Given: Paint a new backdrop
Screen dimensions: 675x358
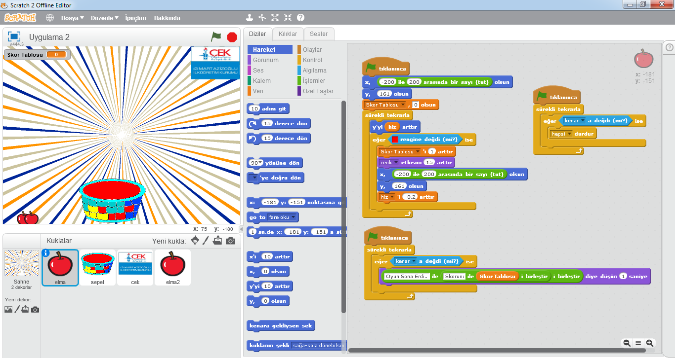Looking at the screenshot, I should coord(17,309).
